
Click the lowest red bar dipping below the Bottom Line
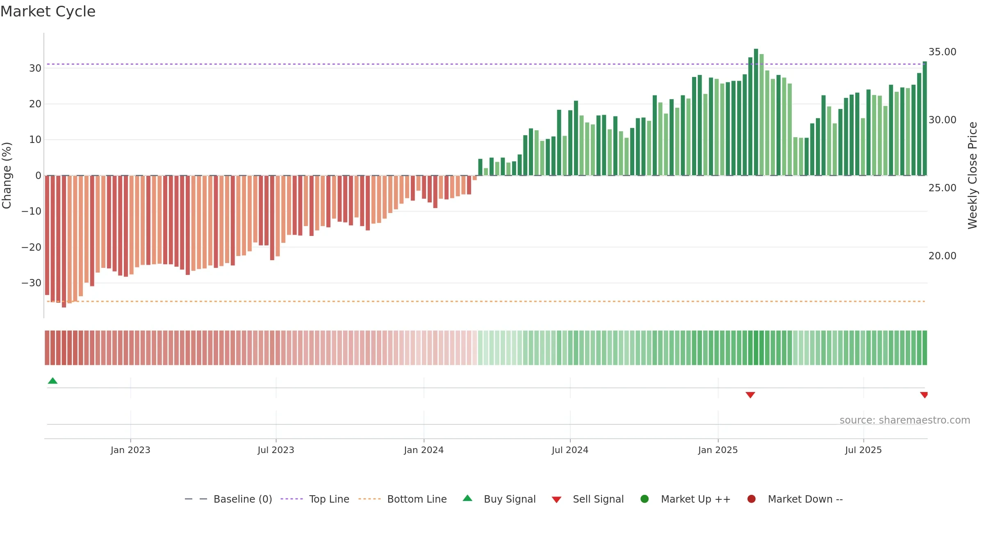(64, 242)
